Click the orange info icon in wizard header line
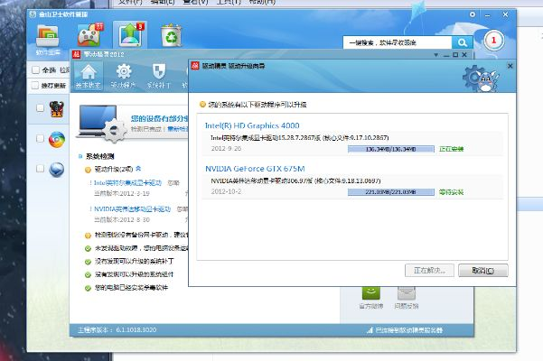543x361 pixels. pos(203,105)
